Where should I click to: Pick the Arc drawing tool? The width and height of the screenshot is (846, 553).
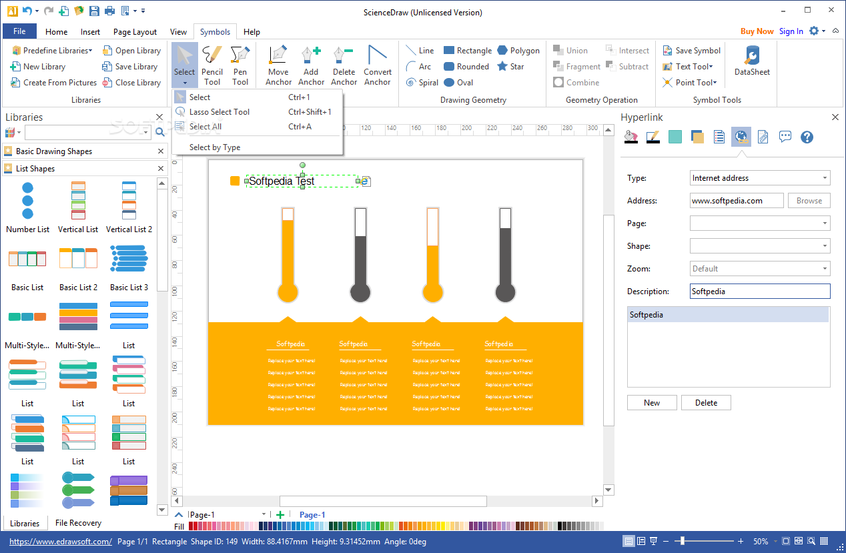pyautogui.click(x=419, y=67)
